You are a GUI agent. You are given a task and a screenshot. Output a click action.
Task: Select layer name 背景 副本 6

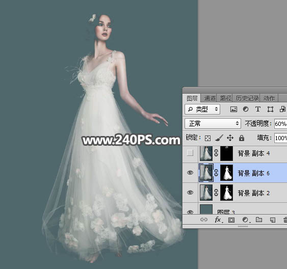254,173
